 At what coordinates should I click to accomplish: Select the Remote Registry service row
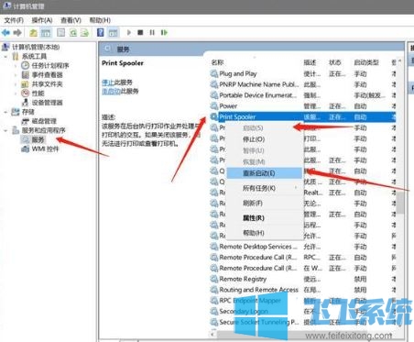pyautogui.click(x=302, y=279)
